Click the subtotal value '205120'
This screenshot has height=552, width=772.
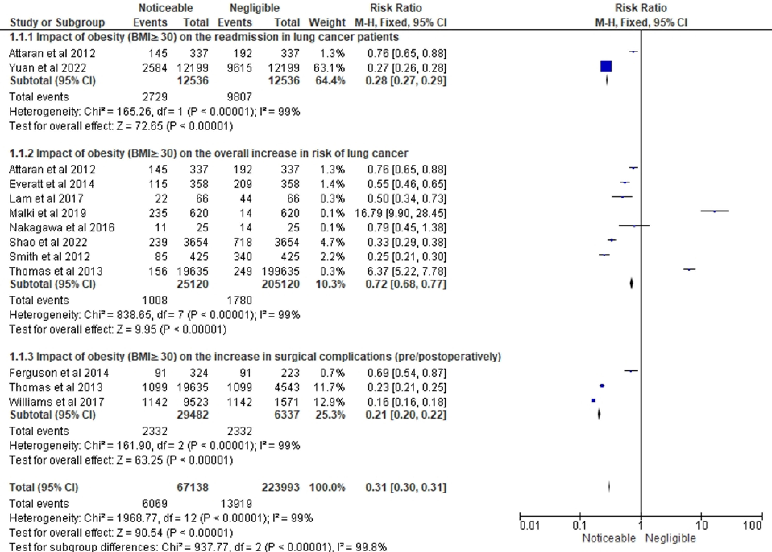tap(280, 284)
